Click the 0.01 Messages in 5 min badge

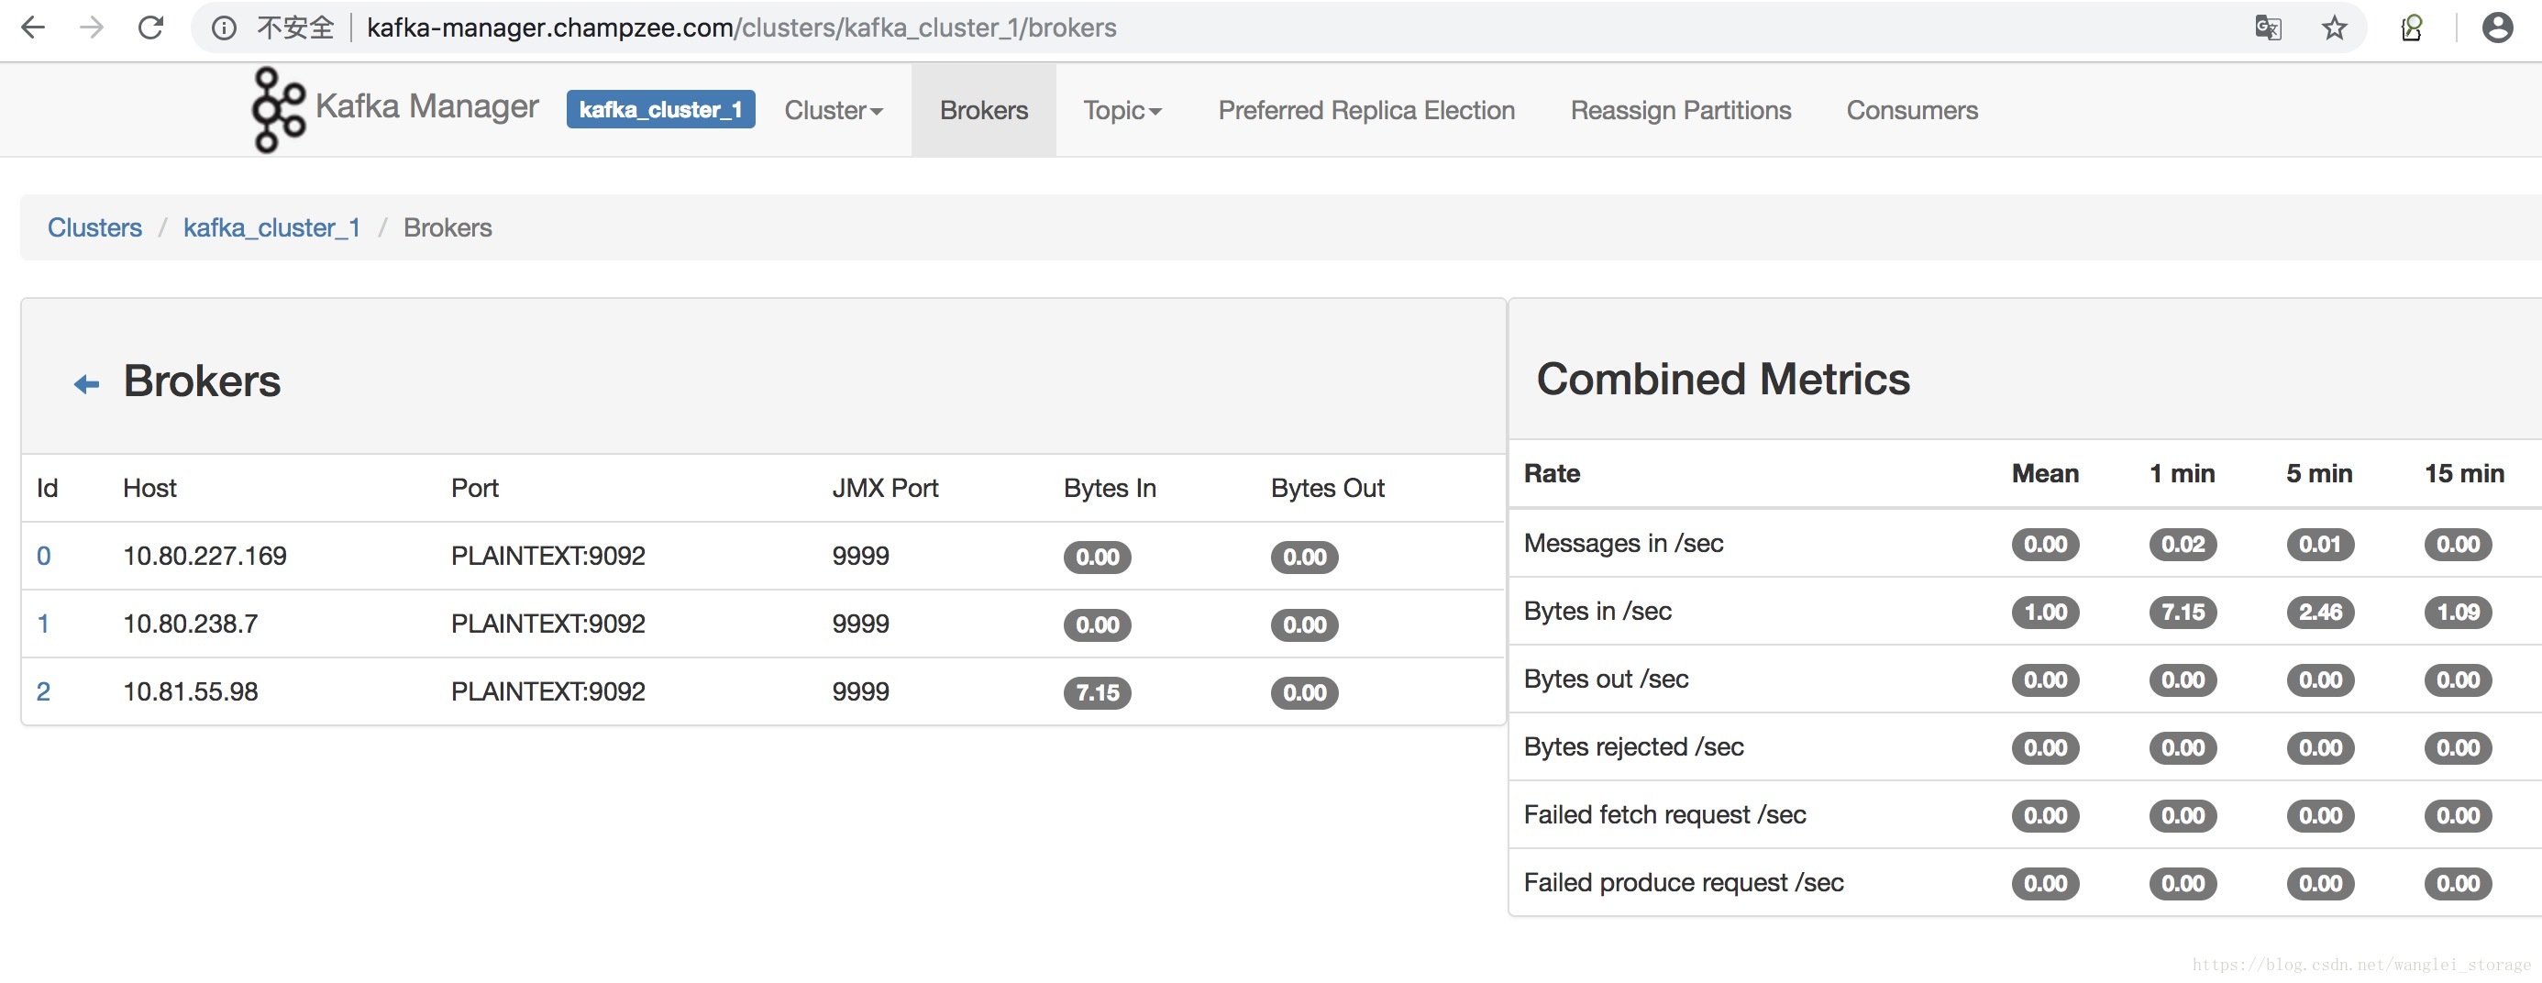click(2320, 544)
